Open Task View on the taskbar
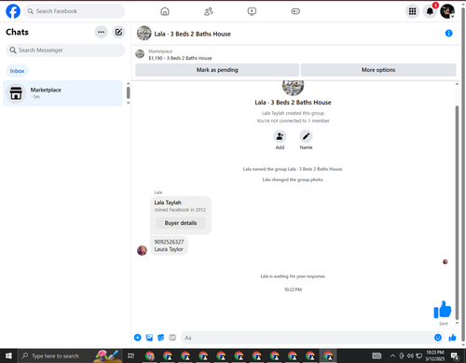Viewport: 466px width, 363px height. [x=131, y=356]
